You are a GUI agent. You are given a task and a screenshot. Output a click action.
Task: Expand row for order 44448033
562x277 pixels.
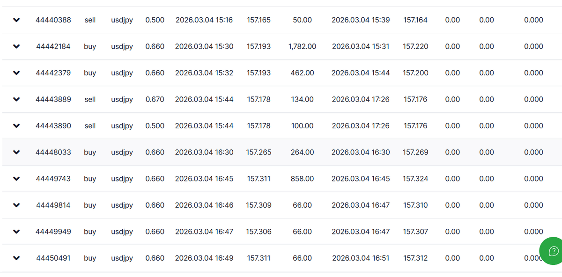coord(16,152)
